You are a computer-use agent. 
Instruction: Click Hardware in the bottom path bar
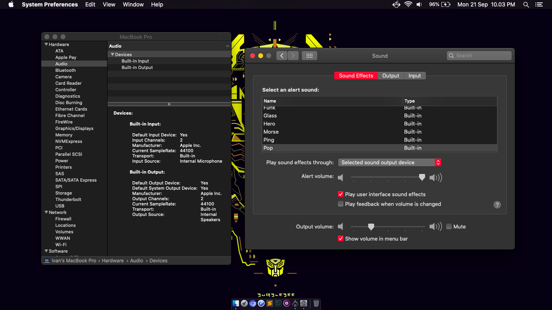point(113,261)
